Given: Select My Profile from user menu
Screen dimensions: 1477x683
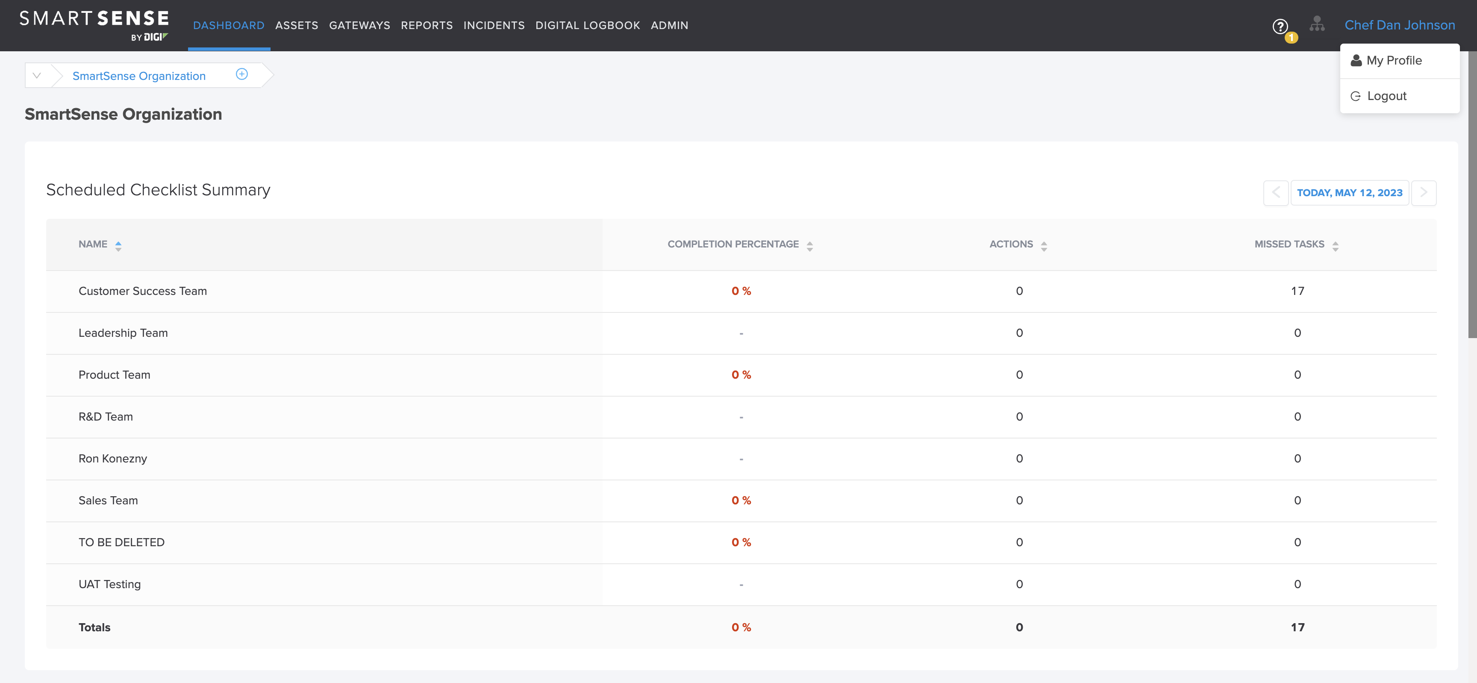Looking at the screenshot, I should [x=1400, y=61].
